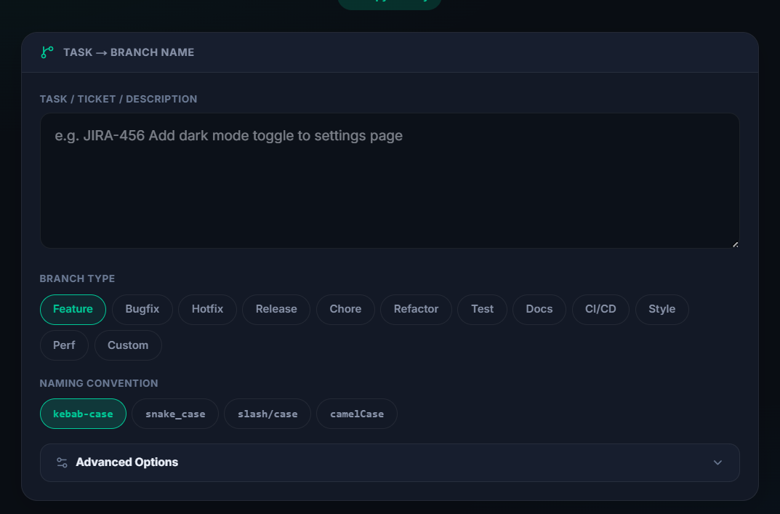Choose the Release branch type
Image resolution: width=780 pixels, height=514 pixels.
(276, 309)
